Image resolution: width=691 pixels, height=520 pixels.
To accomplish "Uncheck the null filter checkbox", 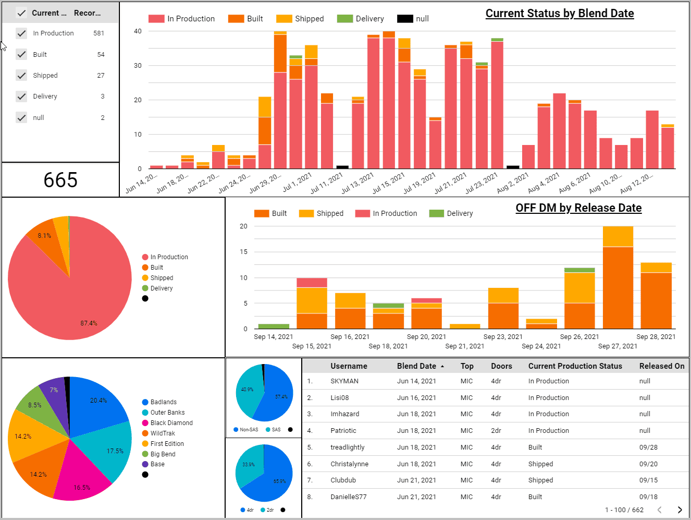I will pyautogui.click(x=21, y=117).
